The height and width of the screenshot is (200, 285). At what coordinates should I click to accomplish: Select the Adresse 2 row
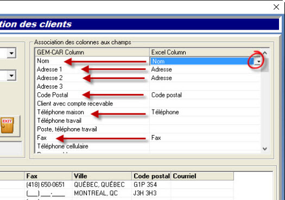pos(92,78)
